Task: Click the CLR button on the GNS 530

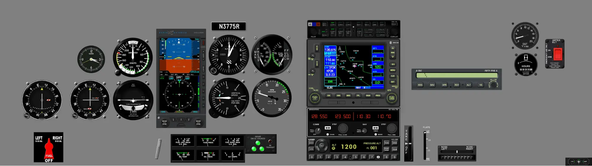Action: click(x=393, y=76)
